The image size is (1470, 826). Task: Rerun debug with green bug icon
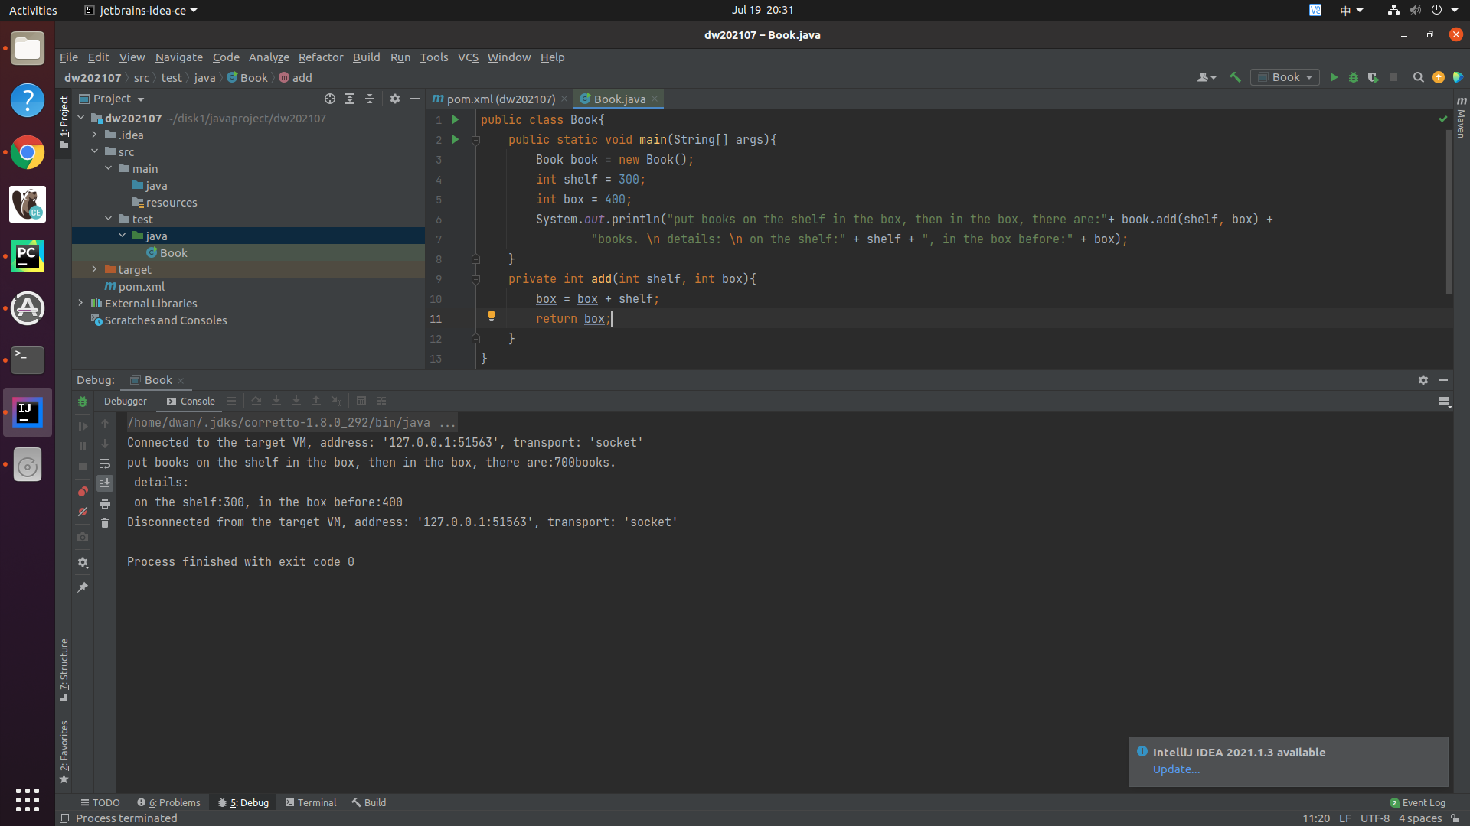coord(83,402)
